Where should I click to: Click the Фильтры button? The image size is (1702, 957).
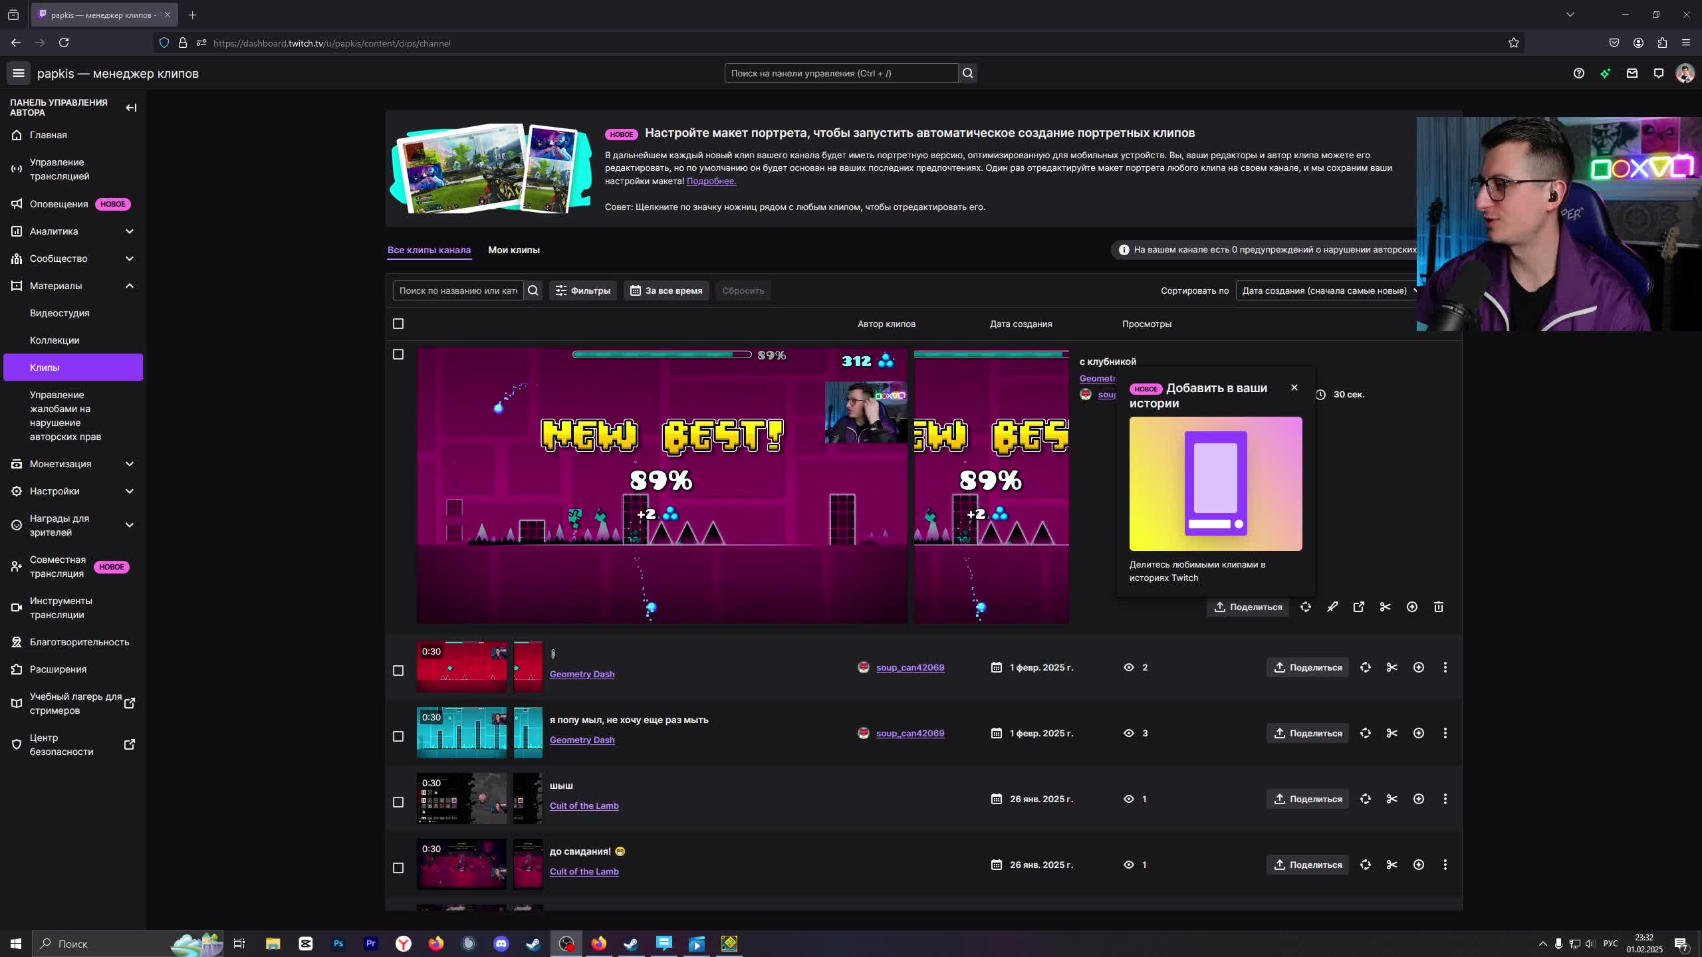coord(583,290)
